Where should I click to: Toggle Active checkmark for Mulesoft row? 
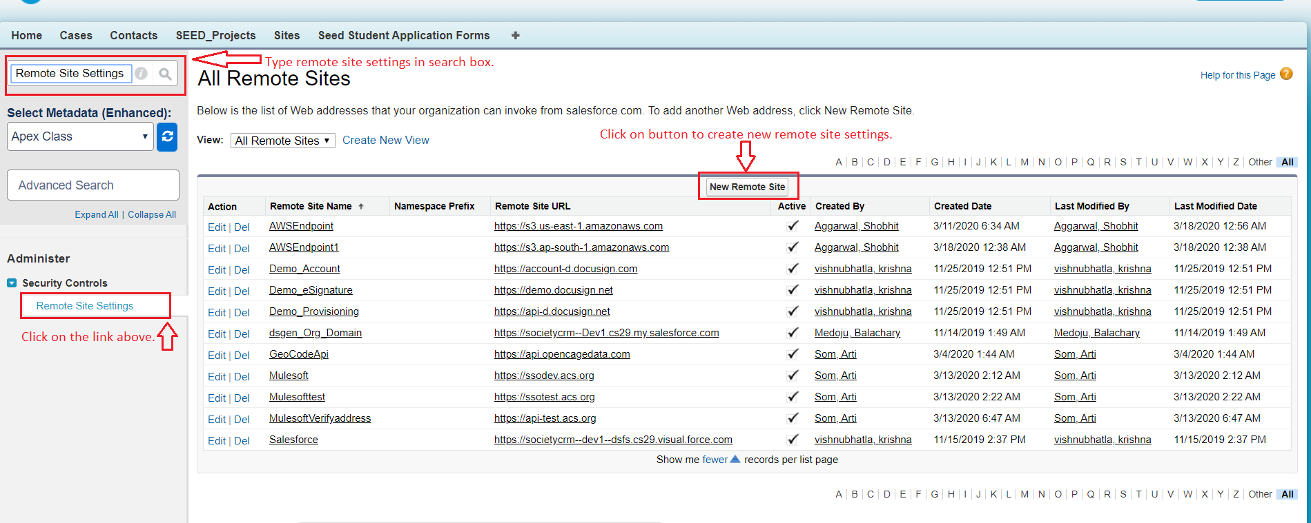[x=793, y=375]
